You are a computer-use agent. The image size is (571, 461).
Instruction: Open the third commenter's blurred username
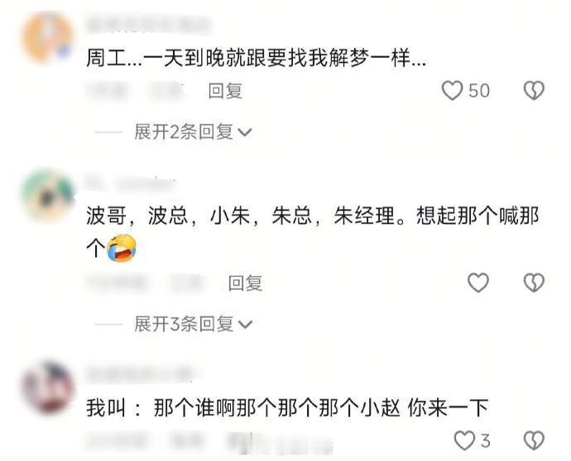(140, 374)
